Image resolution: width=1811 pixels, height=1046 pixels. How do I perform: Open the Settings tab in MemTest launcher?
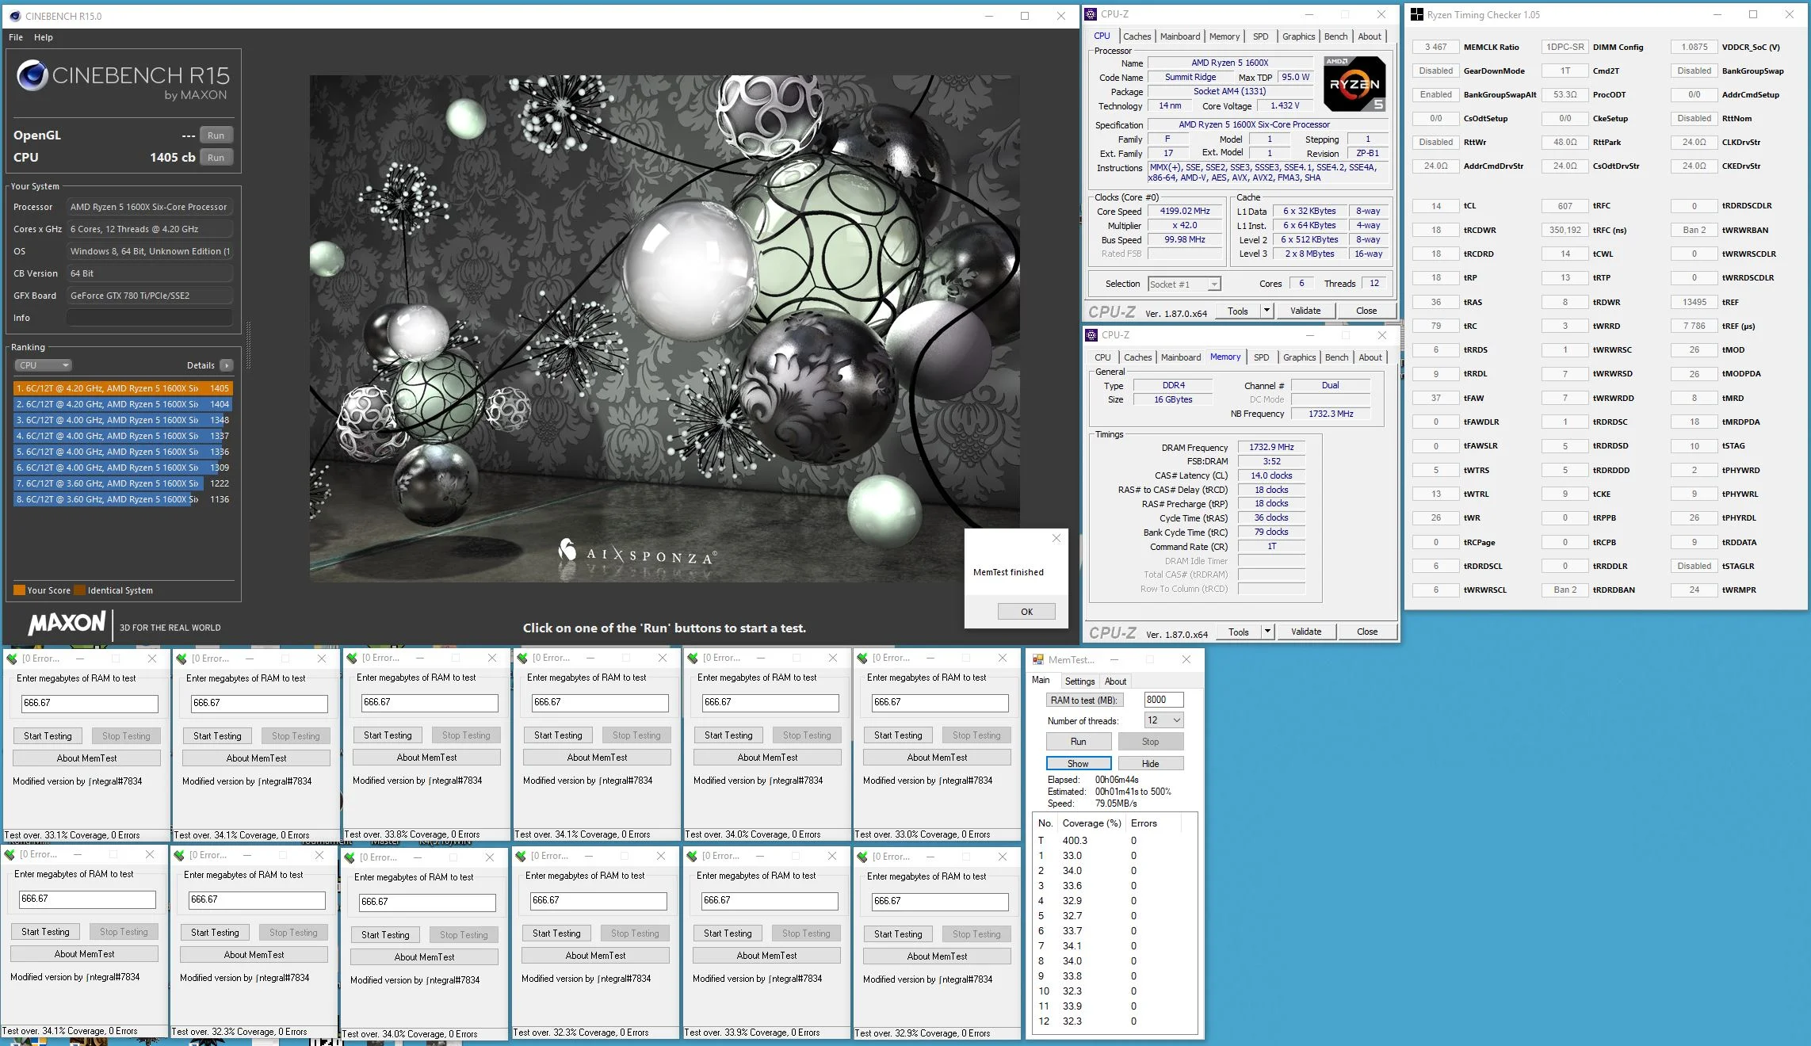click(x=1079, y=681)
